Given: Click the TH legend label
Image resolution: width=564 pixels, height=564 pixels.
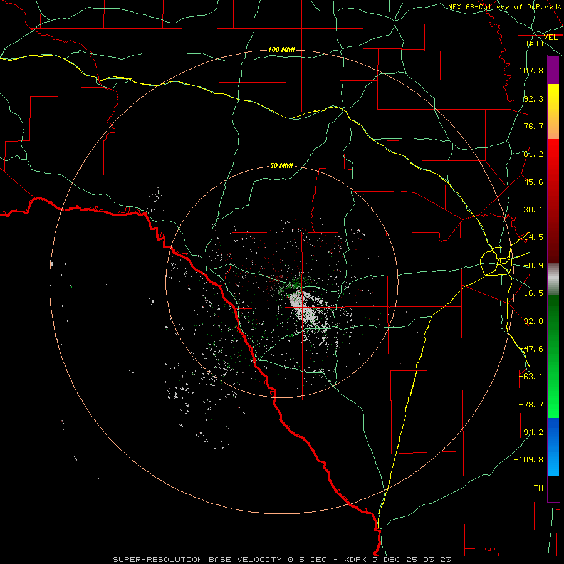Looking at the screenshot, I should 538,488.
